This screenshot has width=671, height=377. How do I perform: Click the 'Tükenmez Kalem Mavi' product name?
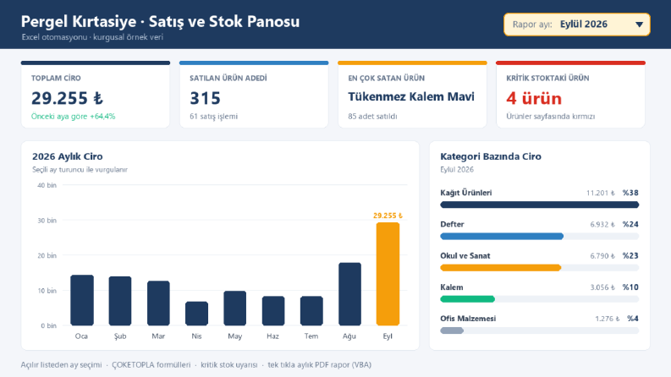(411, 96)
